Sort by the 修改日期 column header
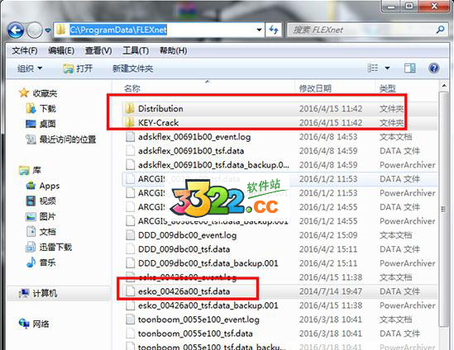The width and height of the screenshot is (454, 350). coord(315,88)
